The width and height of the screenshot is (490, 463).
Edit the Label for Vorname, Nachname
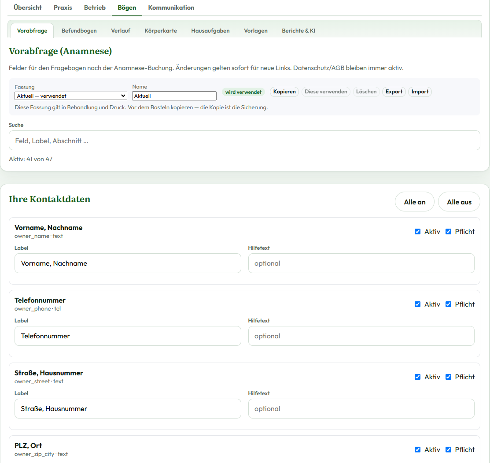(x=128, y=263)
